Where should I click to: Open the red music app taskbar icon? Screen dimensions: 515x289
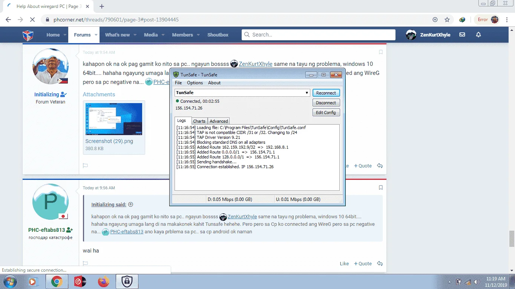click(79, 281)
